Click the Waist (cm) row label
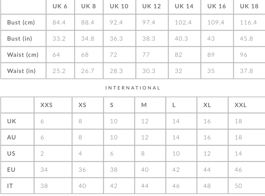 (x=23, y=55)
